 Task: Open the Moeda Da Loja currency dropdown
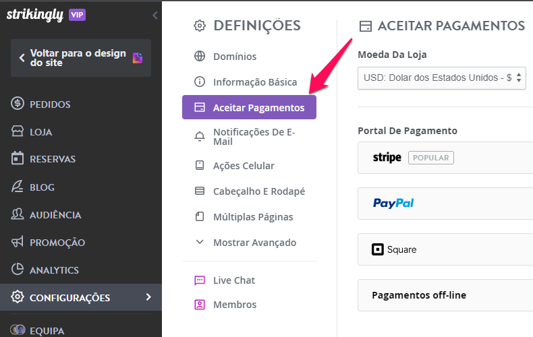[441, 78]
